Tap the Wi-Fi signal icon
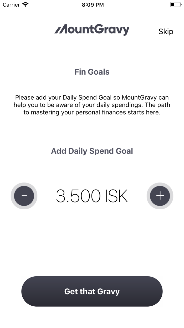 (25, 4)
